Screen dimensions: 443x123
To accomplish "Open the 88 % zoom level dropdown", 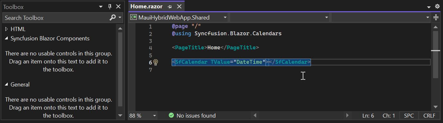I will [x=143, y=116].
